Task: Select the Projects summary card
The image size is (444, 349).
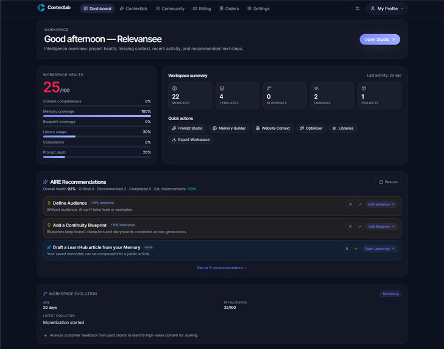Action: pyautogui.click(x=379, y=96)
